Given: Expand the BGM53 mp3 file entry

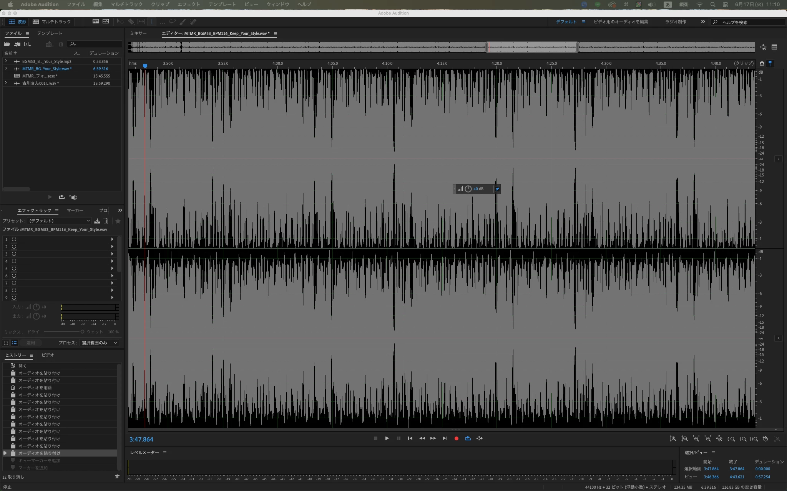Looking at the screenshot, I should pos(6,61).
